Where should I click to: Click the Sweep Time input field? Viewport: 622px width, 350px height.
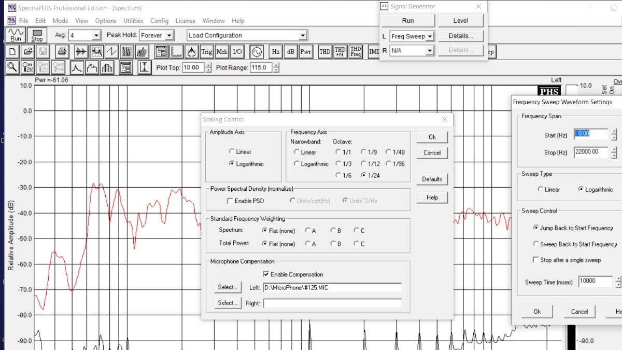(x=596, y=281)
